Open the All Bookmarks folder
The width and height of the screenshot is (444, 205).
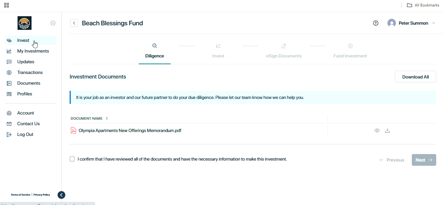point(423,5)
